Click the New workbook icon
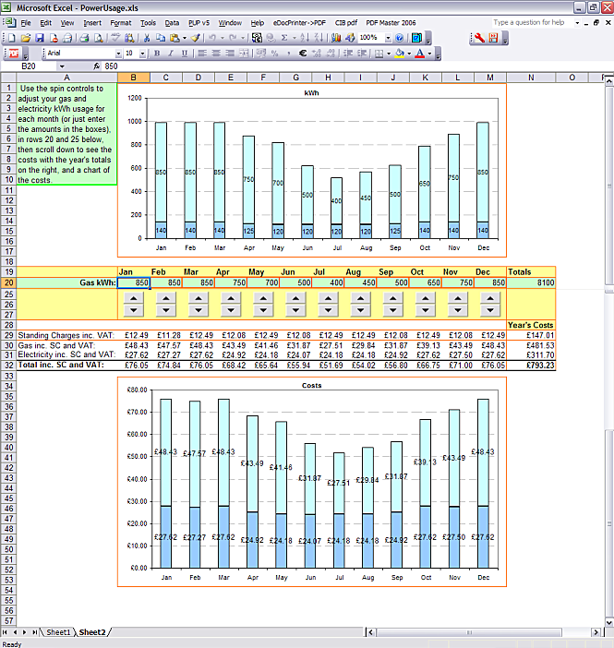This screenshot has width=614, height=648. click(x=12, y=38)
